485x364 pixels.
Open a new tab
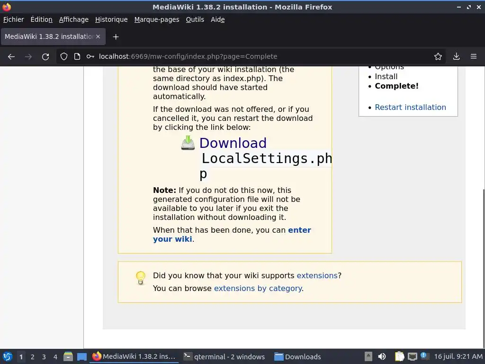click(x=116, y=37)
